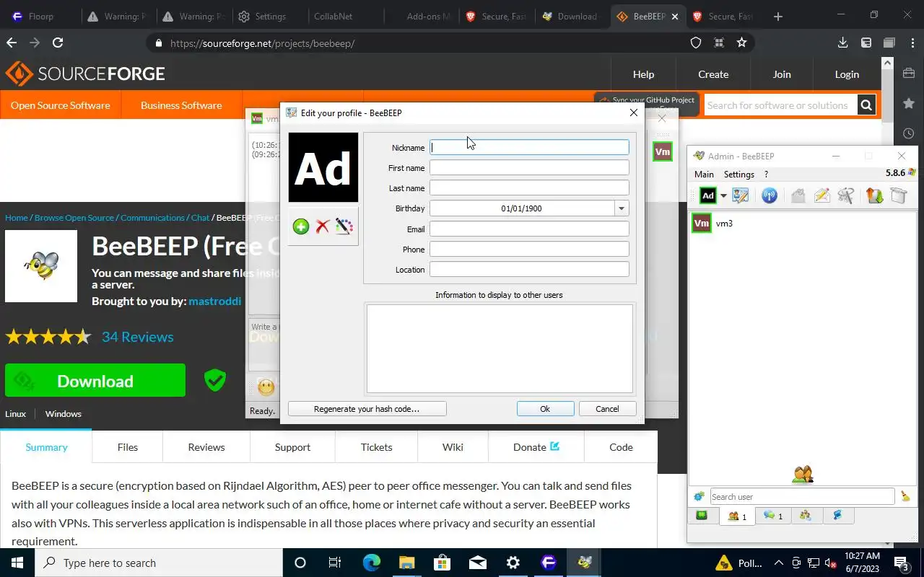Image resolution: width=924 pixels, height=577 pixels.
Task: Click the Vm avatar in the chat window
Action: (662, 152)
